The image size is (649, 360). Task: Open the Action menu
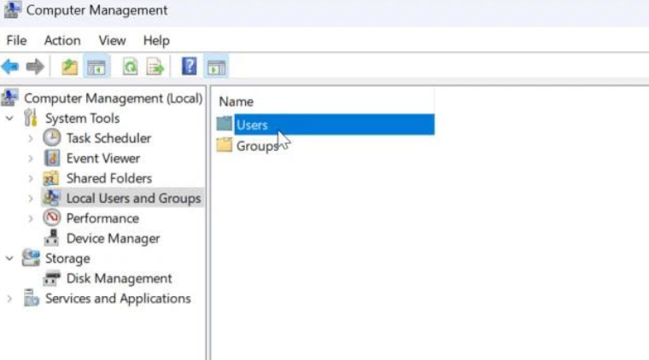[62, 40]
